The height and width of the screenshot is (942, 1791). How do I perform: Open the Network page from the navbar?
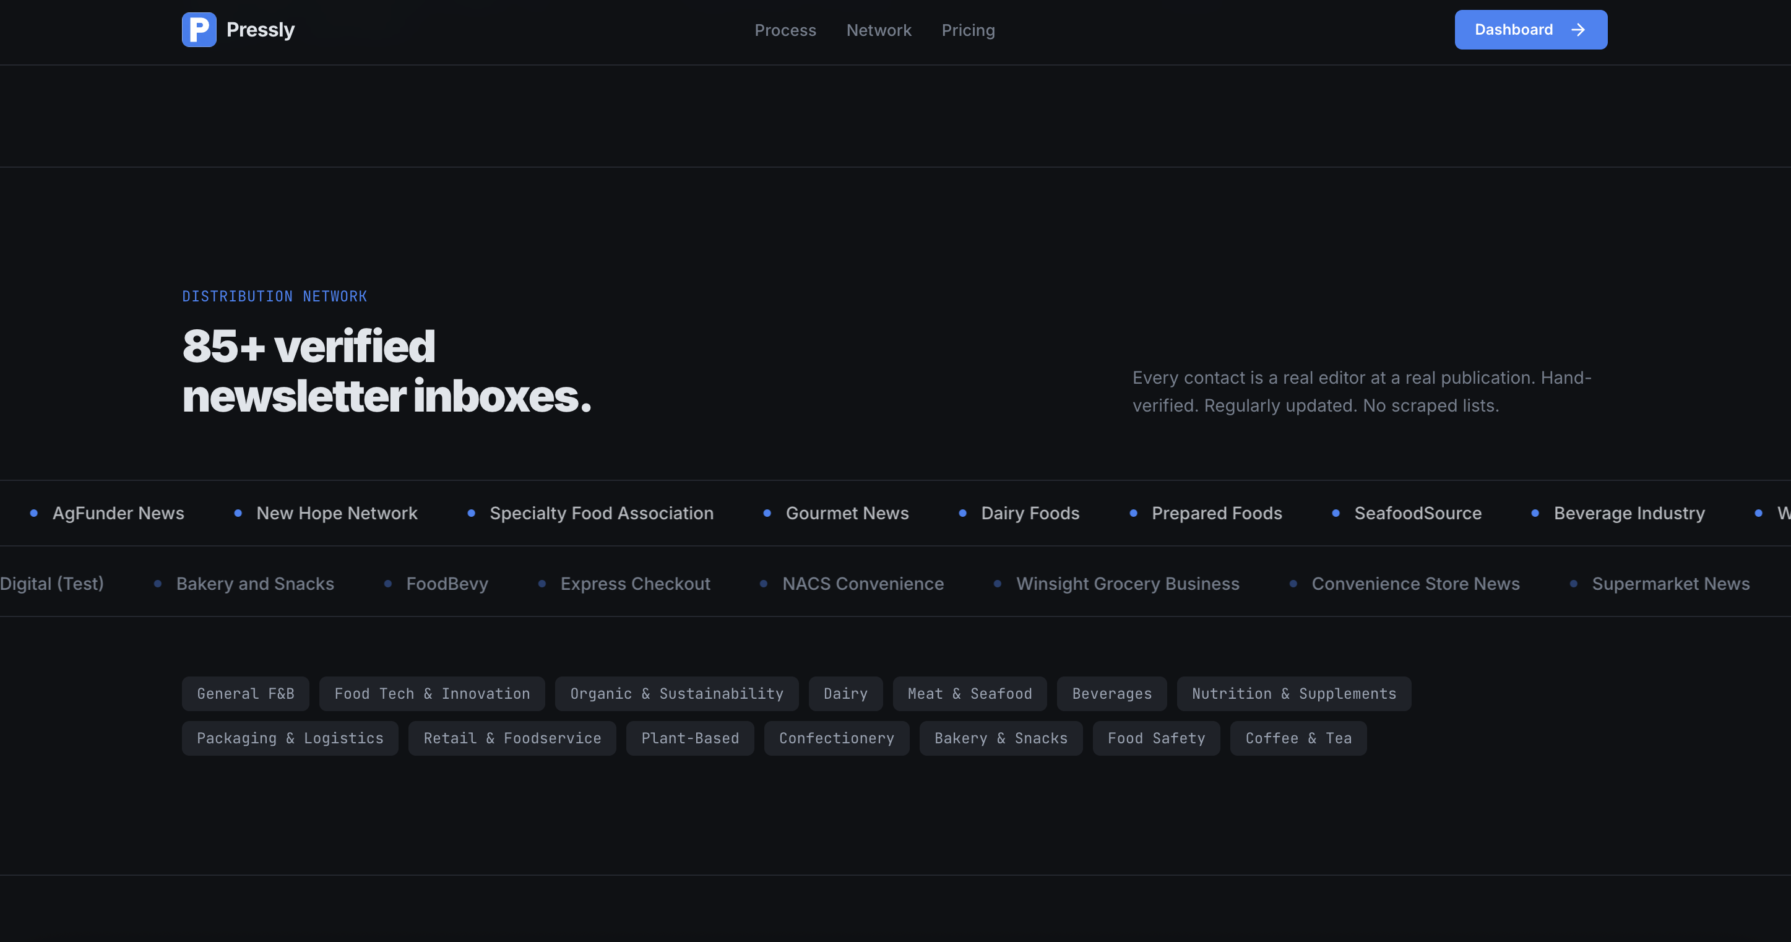tap(879, 30)
